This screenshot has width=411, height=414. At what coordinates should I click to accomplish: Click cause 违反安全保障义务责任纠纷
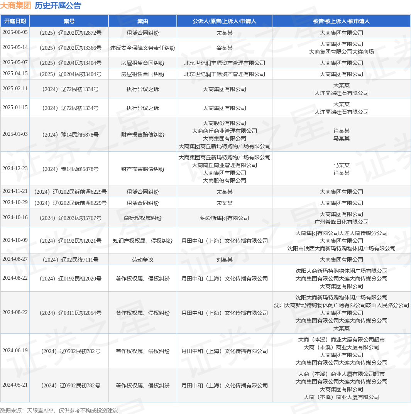pos(143,48)
